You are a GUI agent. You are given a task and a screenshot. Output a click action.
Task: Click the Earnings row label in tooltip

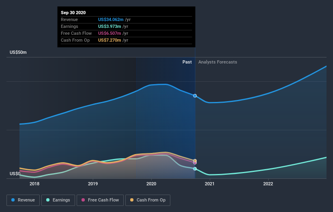click(69, 26)
